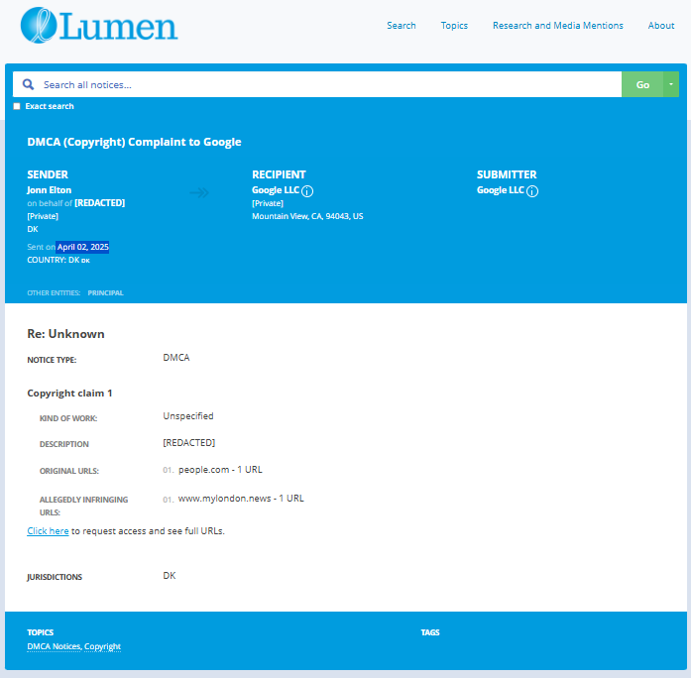Viewport: 691px width, 678px height.
Task: Click the on behalf of [REDACTED] text
Action: [75, 203]
